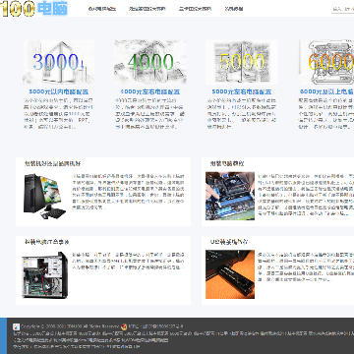Click the USB flash drive photo
The image size is (354, 354).
tap(230, 274)
